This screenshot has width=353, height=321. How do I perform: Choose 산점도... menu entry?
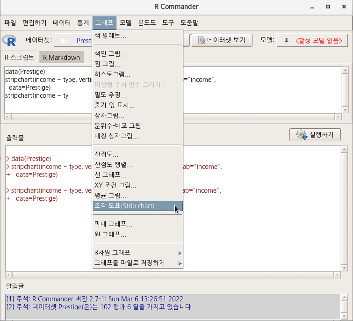(137, 154)
